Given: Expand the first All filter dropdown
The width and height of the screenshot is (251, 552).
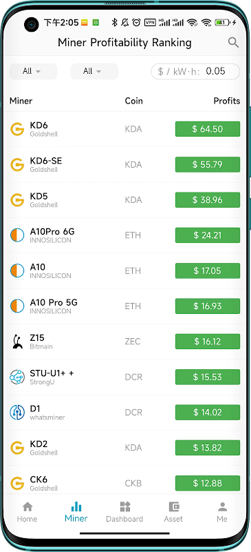Looking at the screenshot, I should [x=33, y=72].
